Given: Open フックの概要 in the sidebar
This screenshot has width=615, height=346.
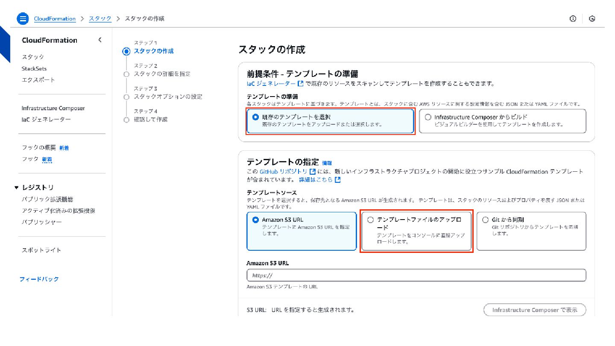Looking at the screenshot, I should point(39,148).
